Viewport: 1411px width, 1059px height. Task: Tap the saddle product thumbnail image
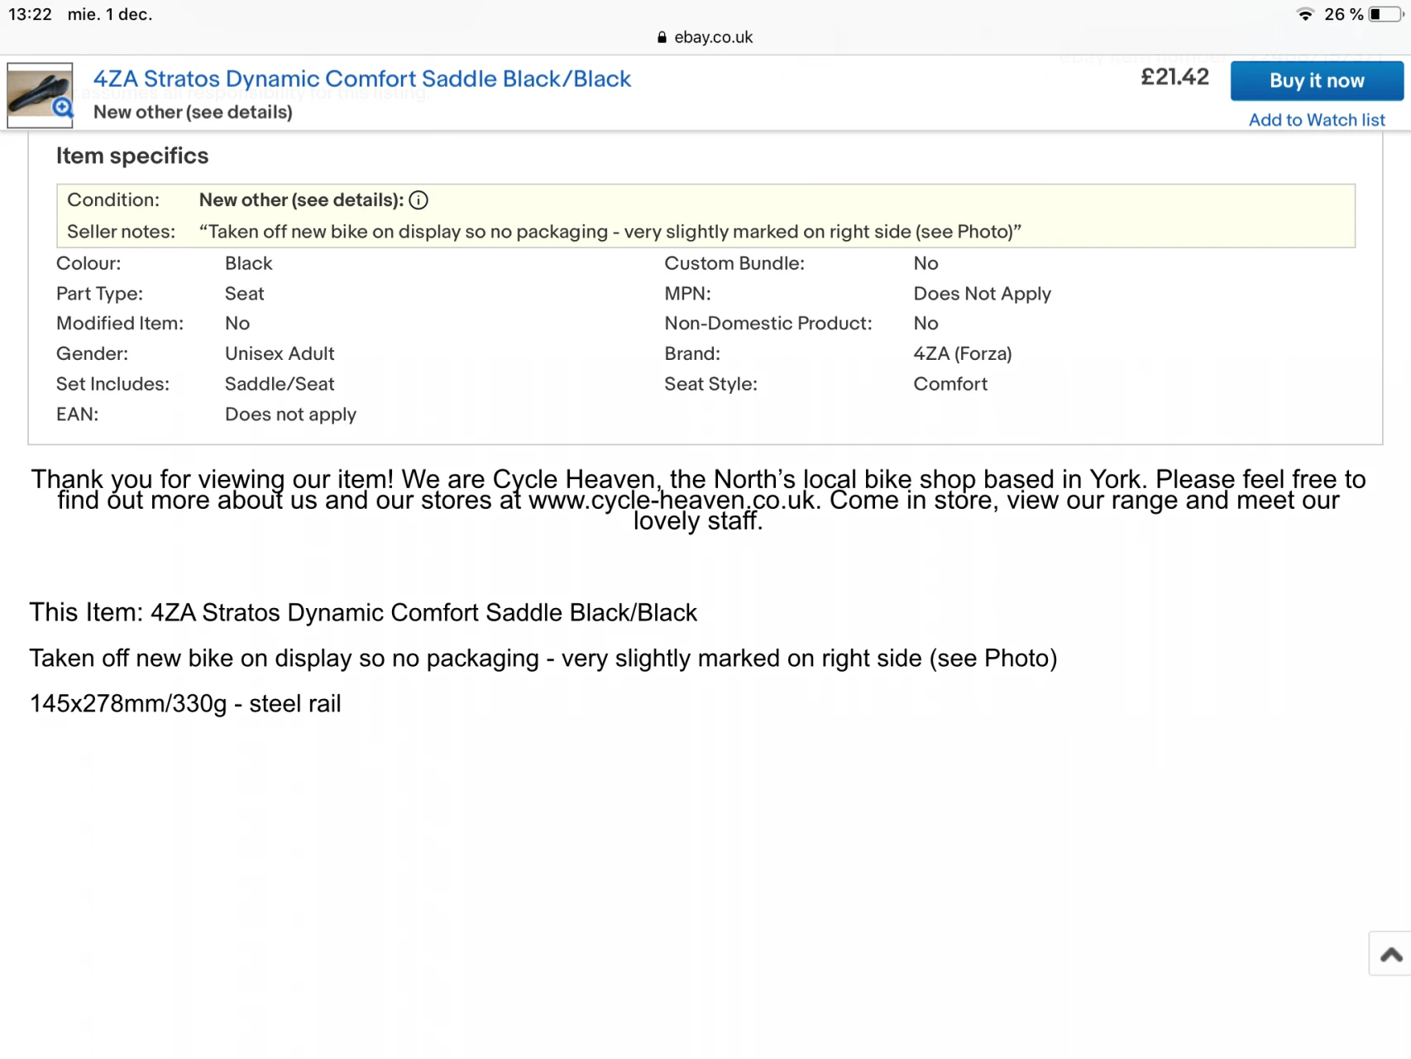(x=40, y=95)
